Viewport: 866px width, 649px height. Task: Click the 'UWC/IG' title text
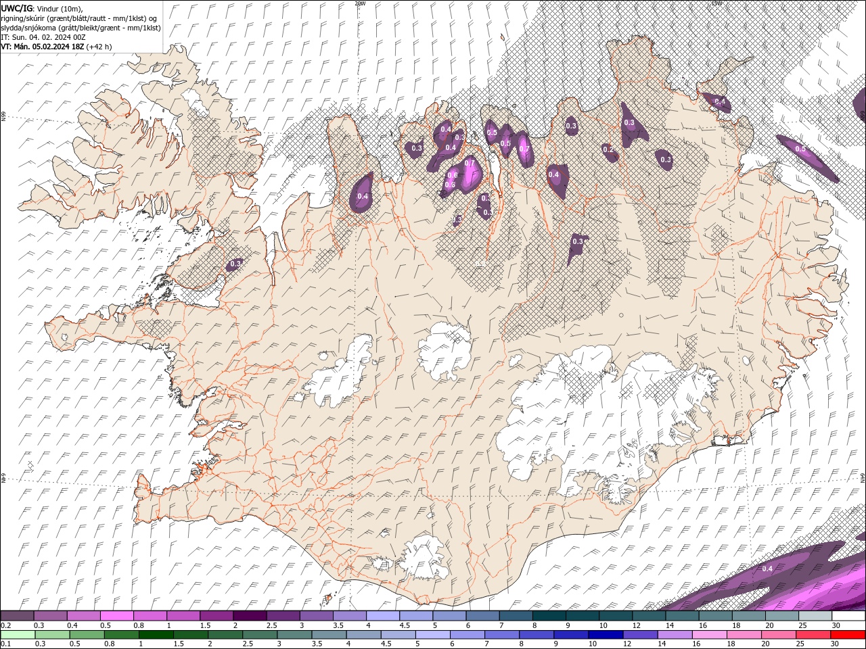[x=17, y=8]
